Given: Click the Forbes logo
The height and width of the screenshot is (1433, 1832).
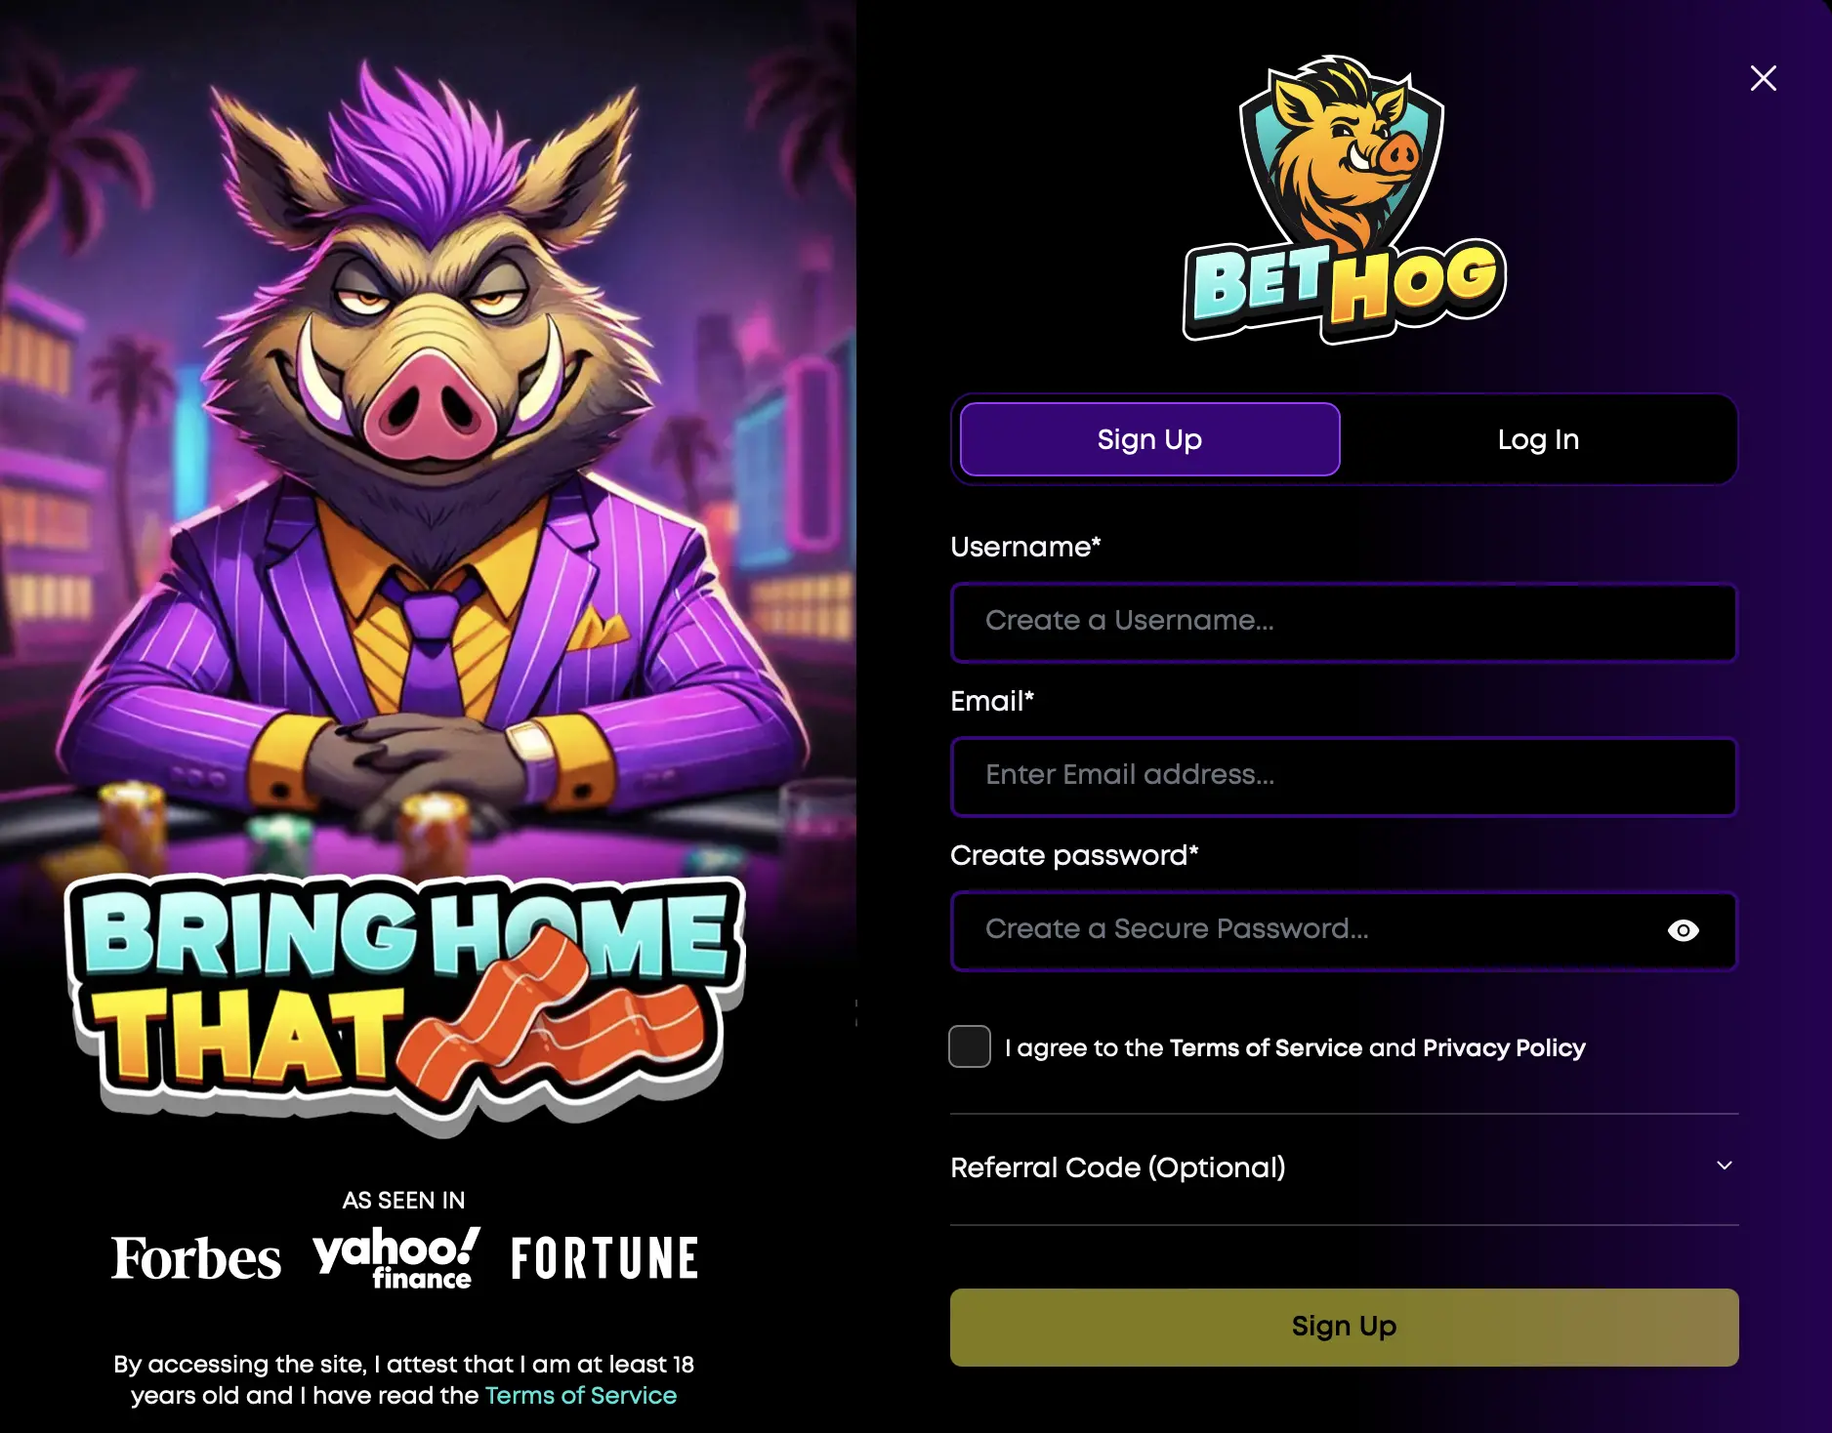Looking at the screenshot, I should point(196,1258).
